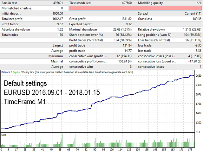This screenshot has width=203, height=152.
Task: Select the Spread value 'Current (11)'
Action: coord(193,13)
